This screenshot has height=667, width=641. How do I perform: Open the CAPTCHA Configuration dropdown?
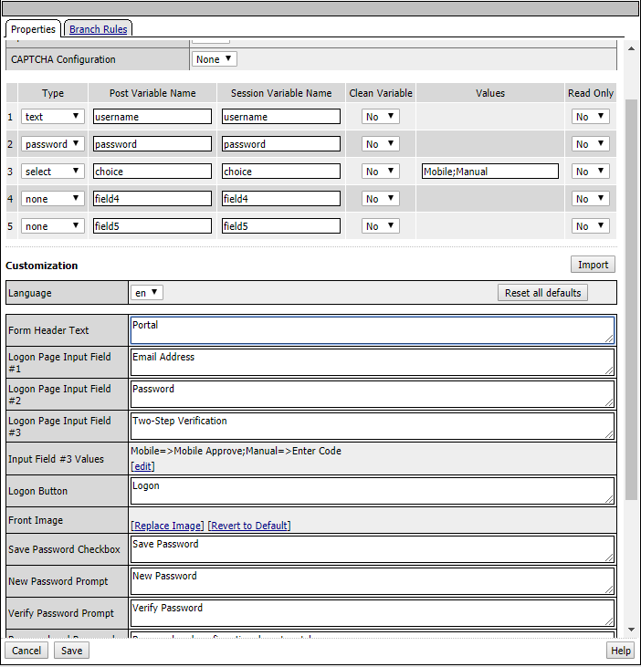click(x=214, y=59)
